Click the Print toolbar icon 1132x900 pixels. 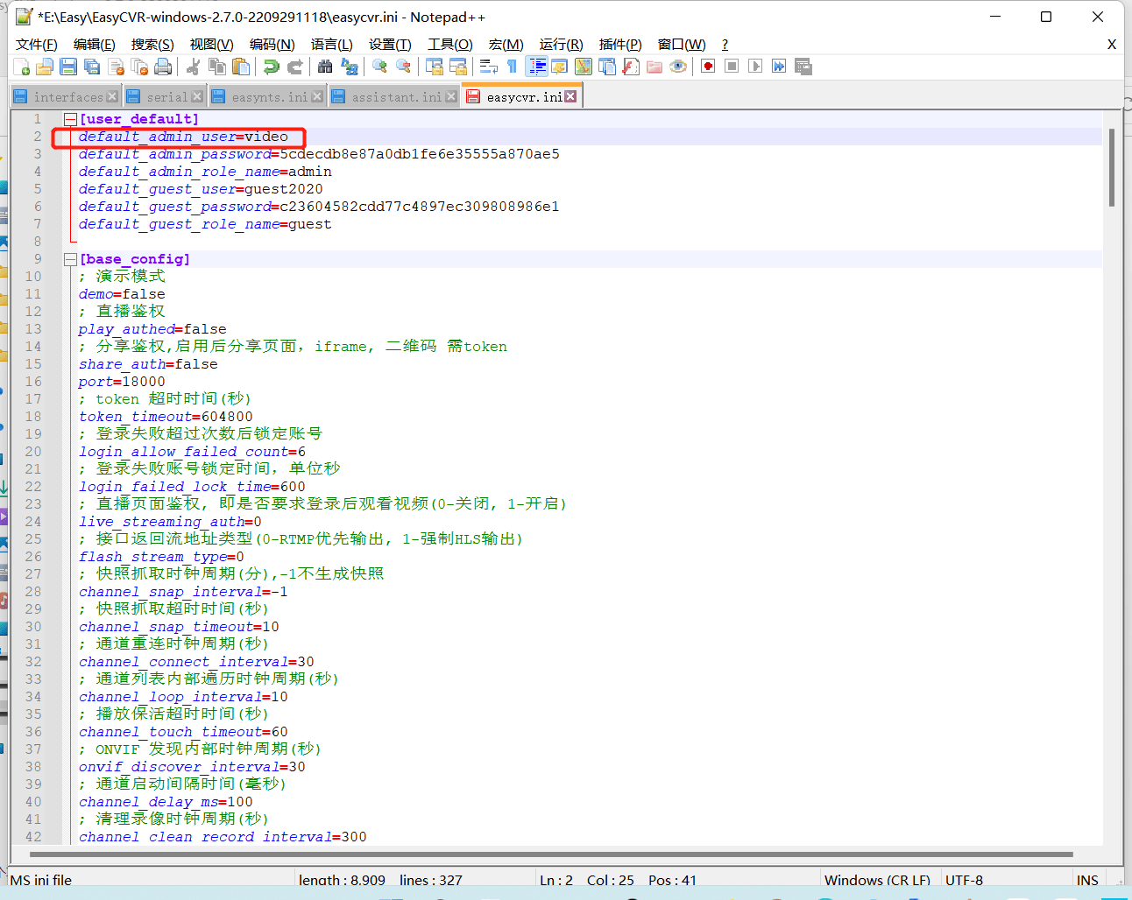tap(163, 67)
